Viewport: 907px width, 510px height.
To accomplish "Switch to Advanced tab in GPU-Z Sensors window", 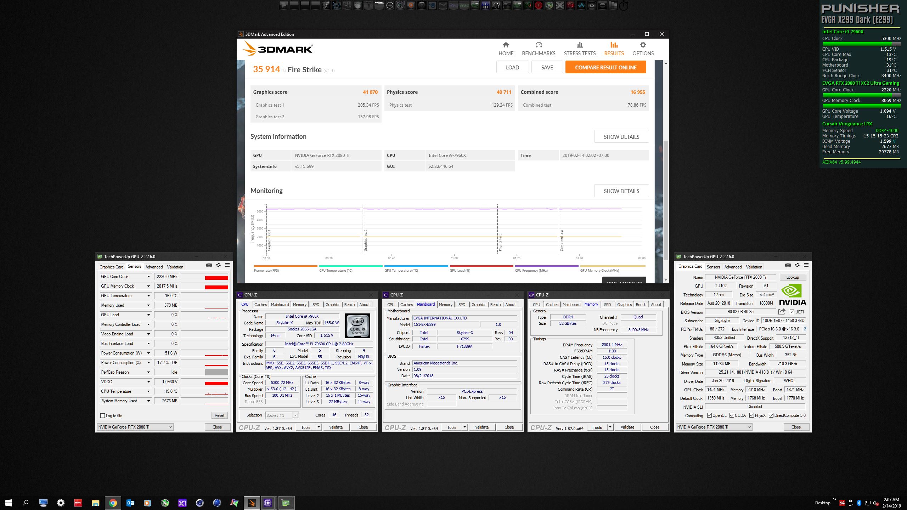I will pyautogui.click(x=154, y=267).
